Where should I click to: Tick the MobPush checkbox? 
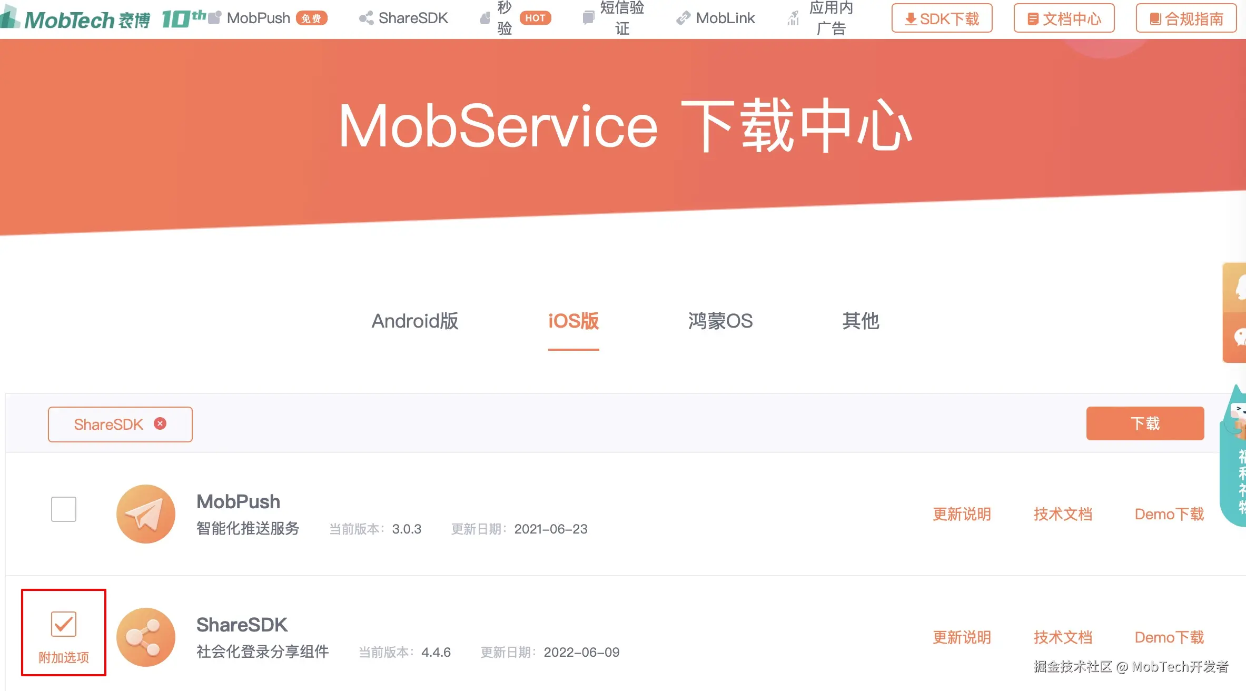tap(64, 509)
